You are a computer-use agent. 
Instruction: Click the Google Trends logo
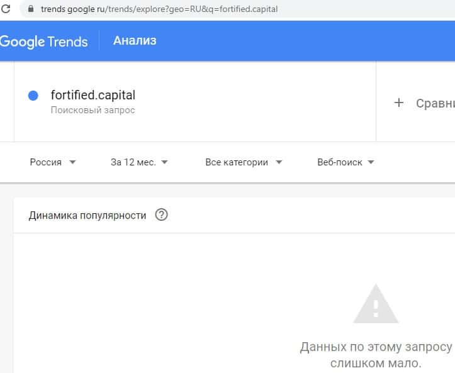[43, 42]
